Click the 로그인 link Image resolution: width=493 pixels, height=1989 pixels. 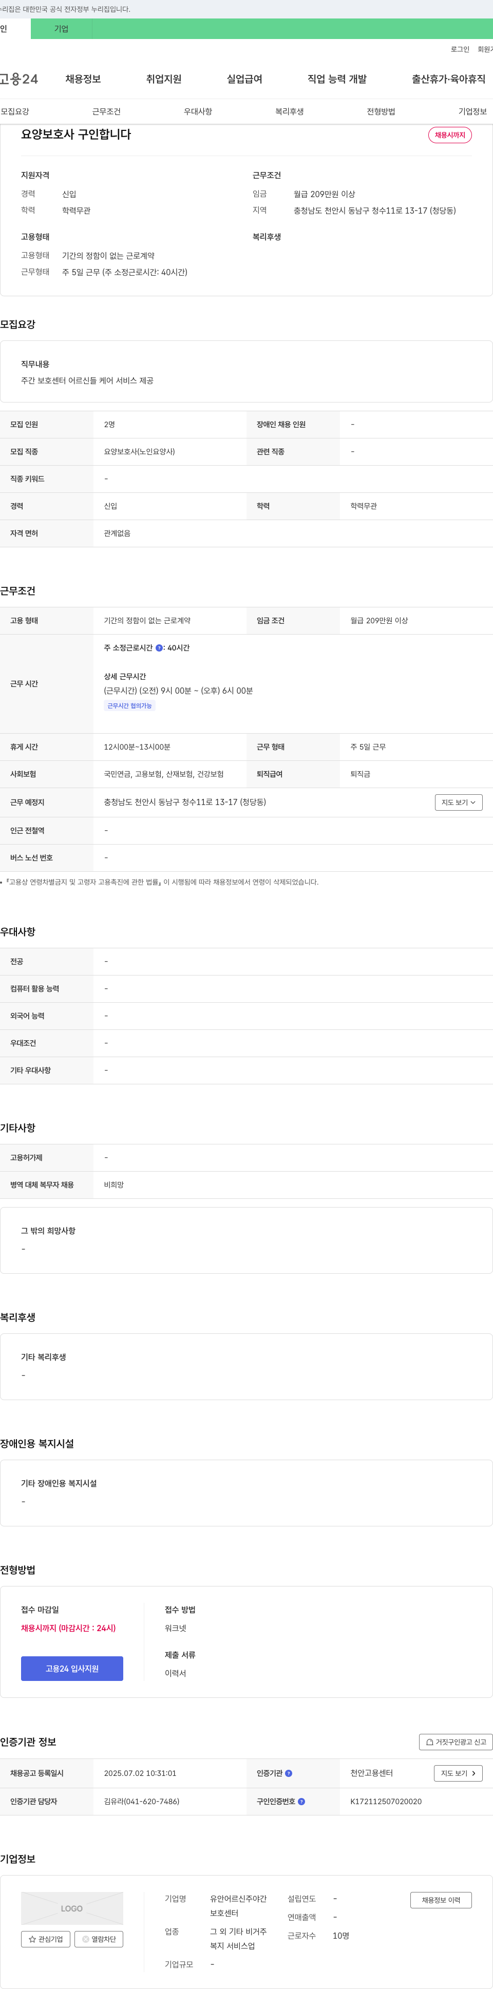(x=460, y=49)
